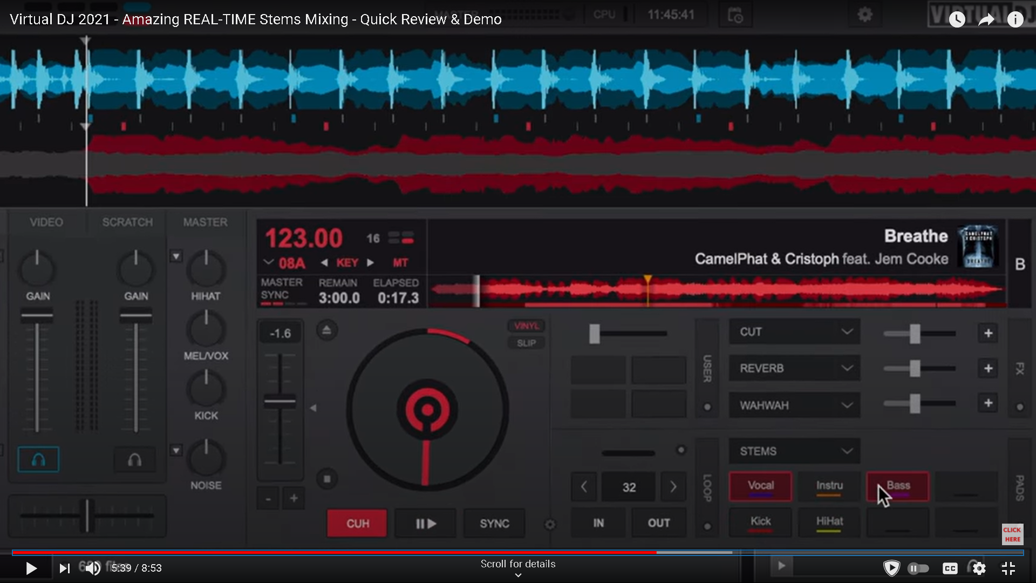
Task: Select the MASTER tab
Action: point(205,222)
